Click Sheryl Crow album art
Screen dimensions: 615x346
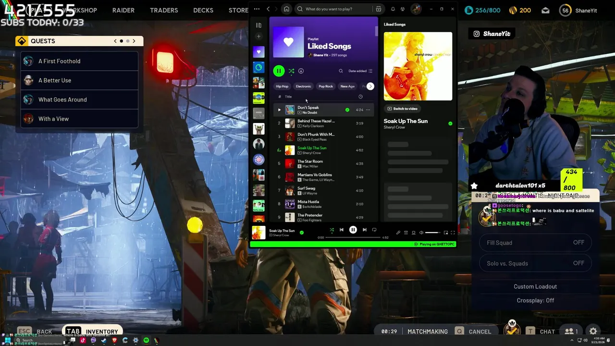[418, 66]
